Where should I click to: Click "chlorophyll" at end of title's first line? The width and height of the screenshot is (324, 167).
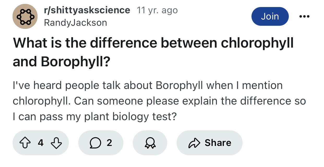257,43
